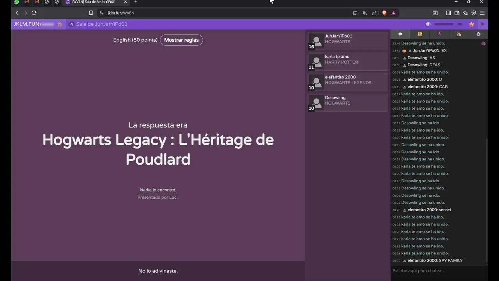
Task: Click the Sala de JunJarYiPo01 room title
Action: tap(102, 24)
